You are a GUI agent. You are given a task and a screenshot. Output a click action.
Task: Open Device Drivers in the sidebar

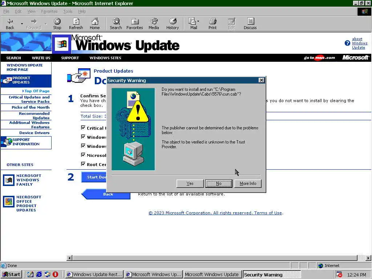point(35,133)
